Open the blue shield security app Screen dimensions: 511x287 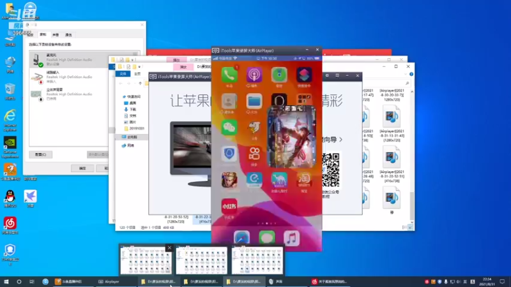click(x=229, y=154)
